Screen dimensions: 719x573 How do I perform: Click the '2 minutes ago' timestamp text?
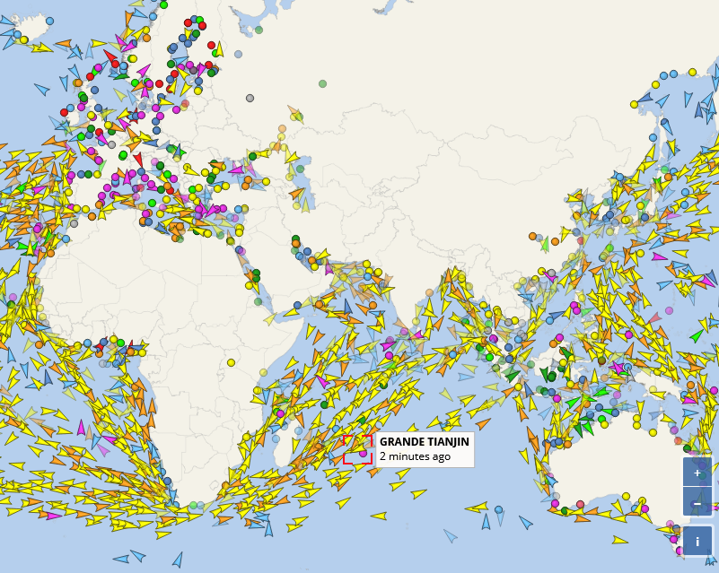click(x=415, y=456)
